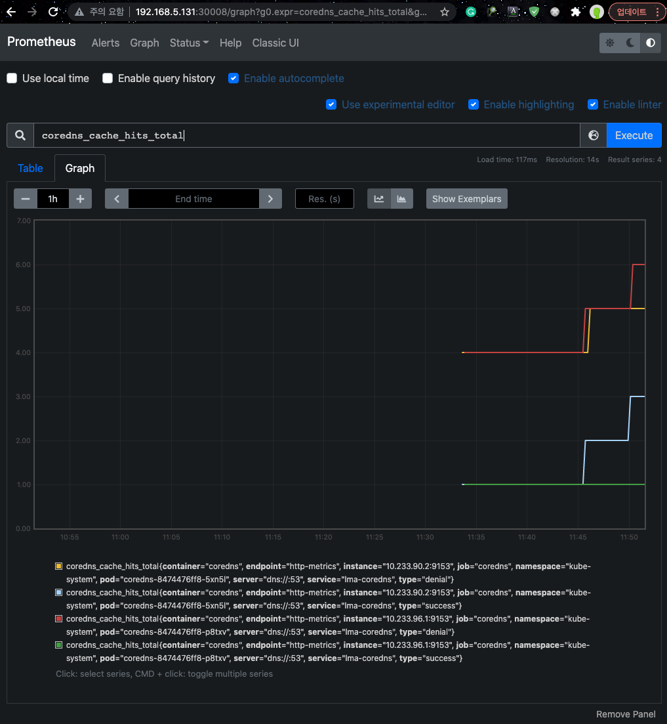Open the Alerts page
Screen dimensions: 667x724
coord(106,43)
